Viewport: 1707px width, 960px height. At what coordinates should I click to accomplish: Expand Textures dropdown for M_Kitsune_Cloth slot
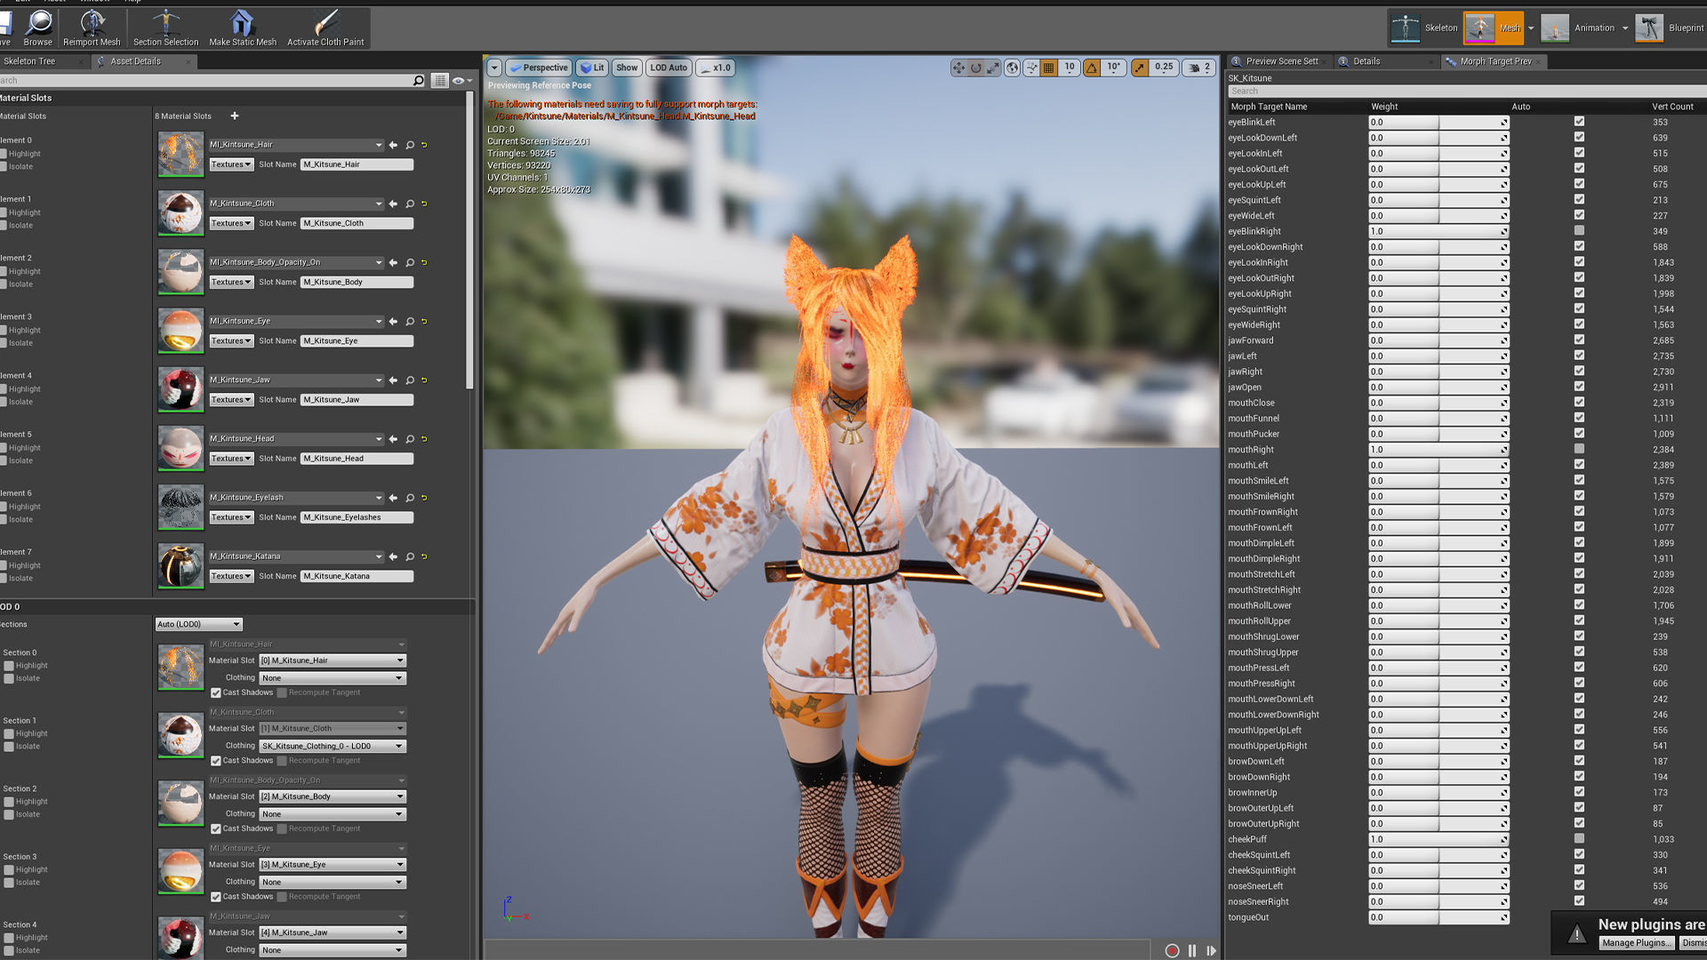pos(231,223)
